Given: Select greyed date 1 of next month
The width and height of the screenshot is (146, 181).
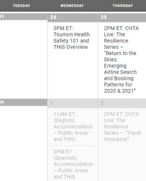Looking at the screenshot, I should point(52,103).
